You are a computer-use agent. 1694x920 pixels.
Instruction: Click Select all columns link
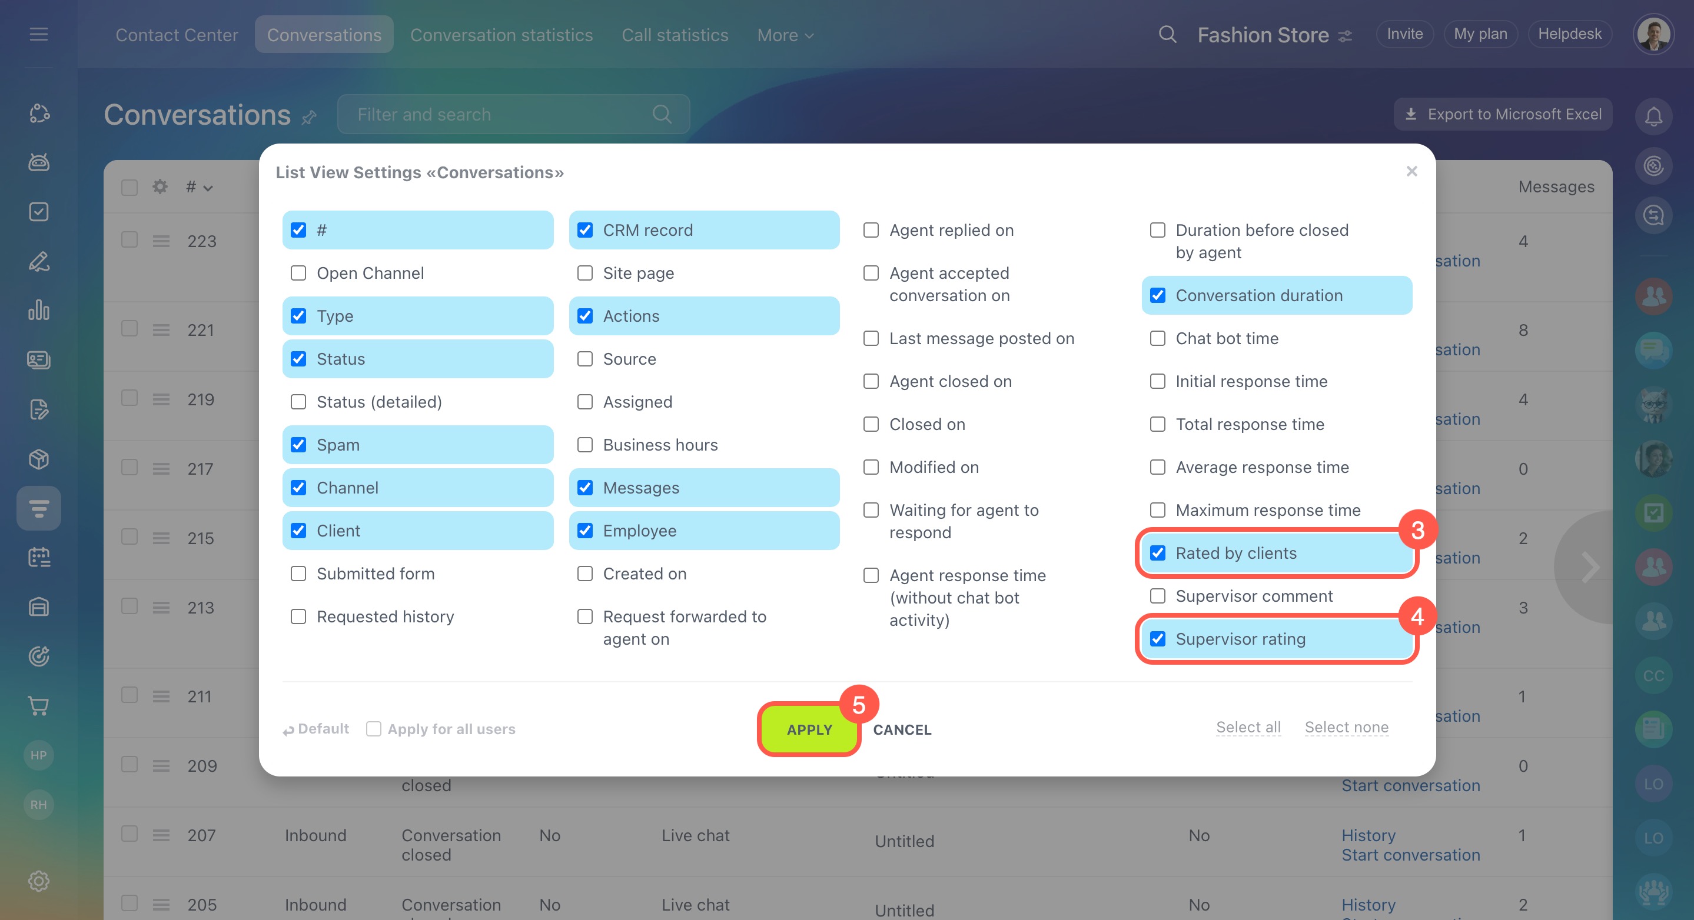[x=1248, y=727]
